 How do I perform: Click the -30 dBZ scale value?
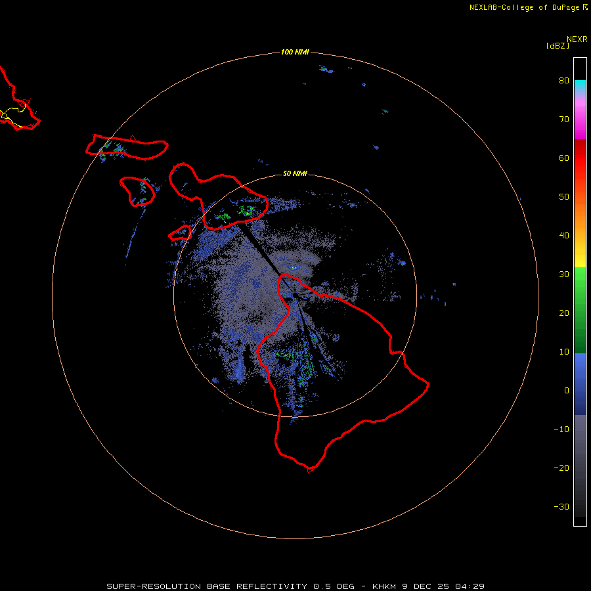[x=561, y=506]
